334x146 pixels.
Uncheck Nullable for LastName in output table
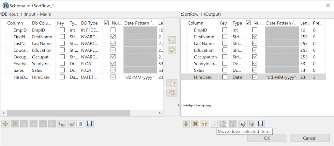tap(255, 43)
